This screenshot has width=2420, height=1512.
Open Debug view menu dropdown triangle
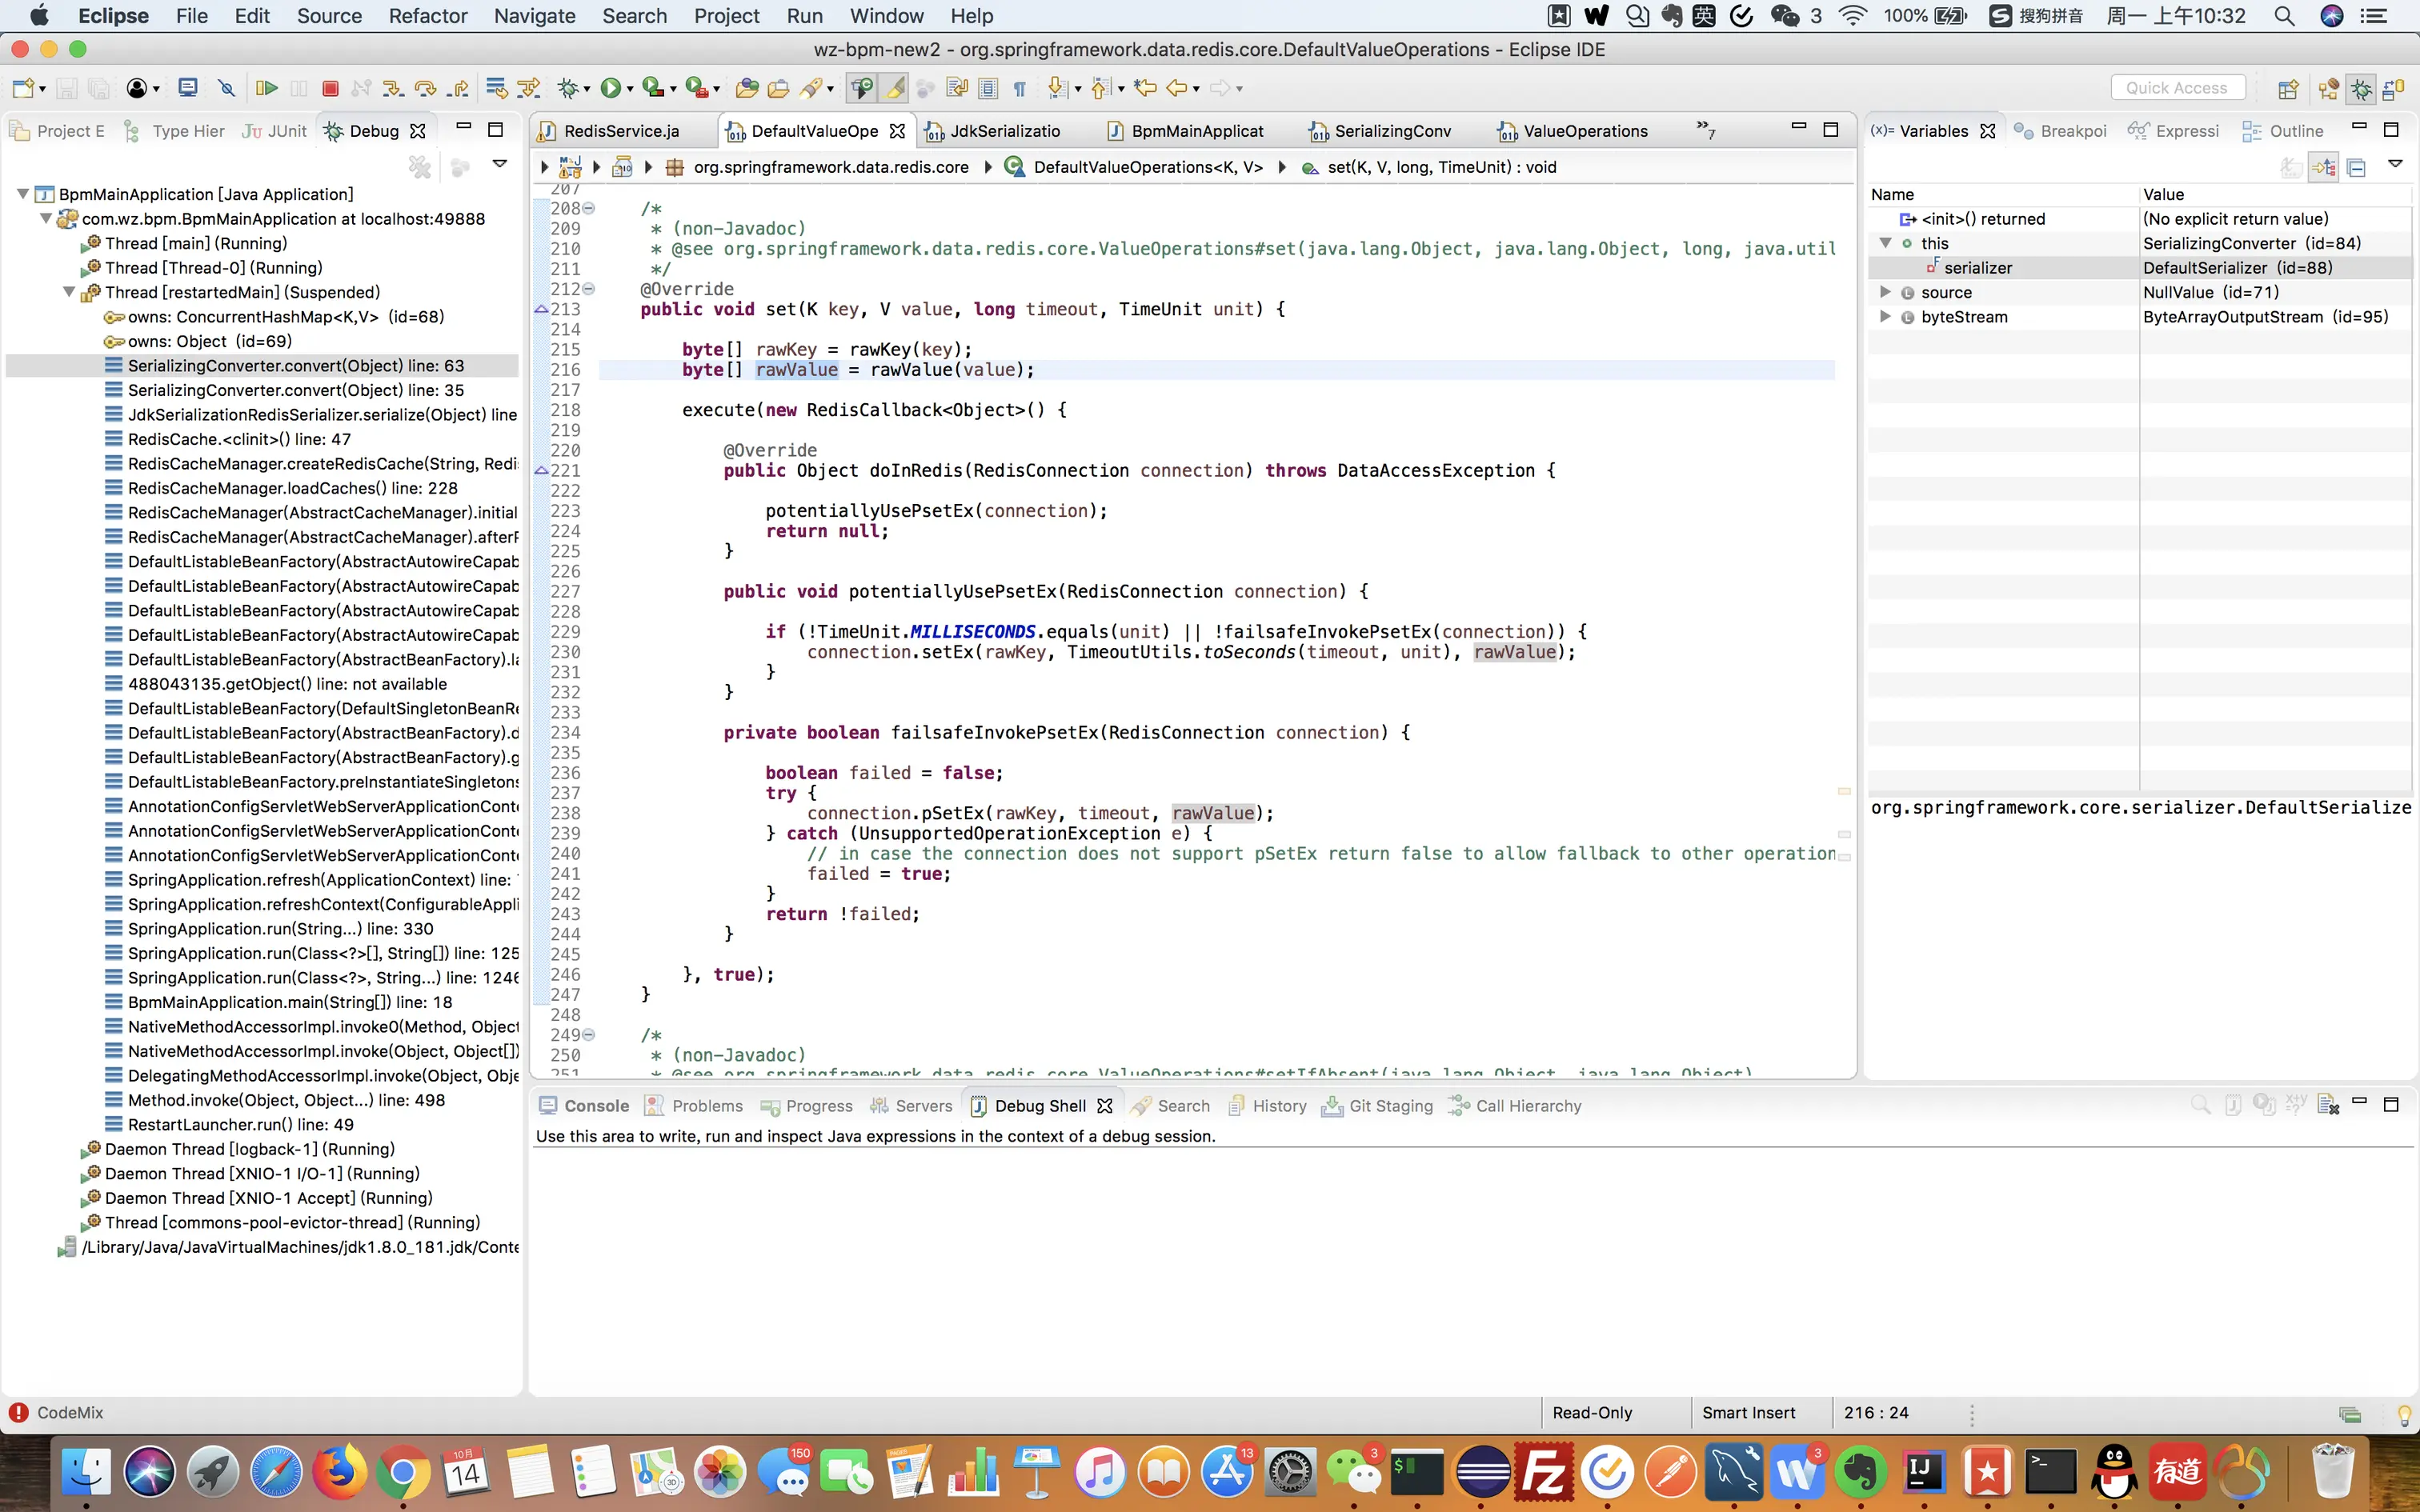point(500,163)
